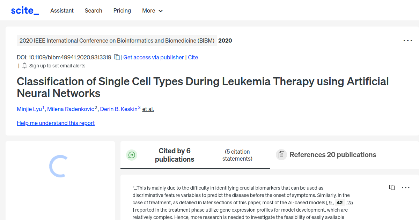Select the Cited by 6 publications tab
Screen dimensions: 419x220
175,155
